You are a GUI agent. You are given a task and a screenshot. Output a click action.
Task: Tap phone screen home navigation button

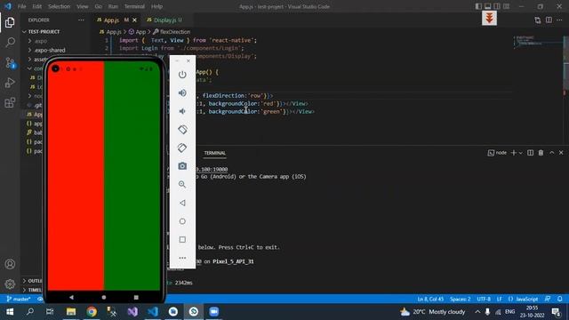pyautogui.click(x=104, y=297)
